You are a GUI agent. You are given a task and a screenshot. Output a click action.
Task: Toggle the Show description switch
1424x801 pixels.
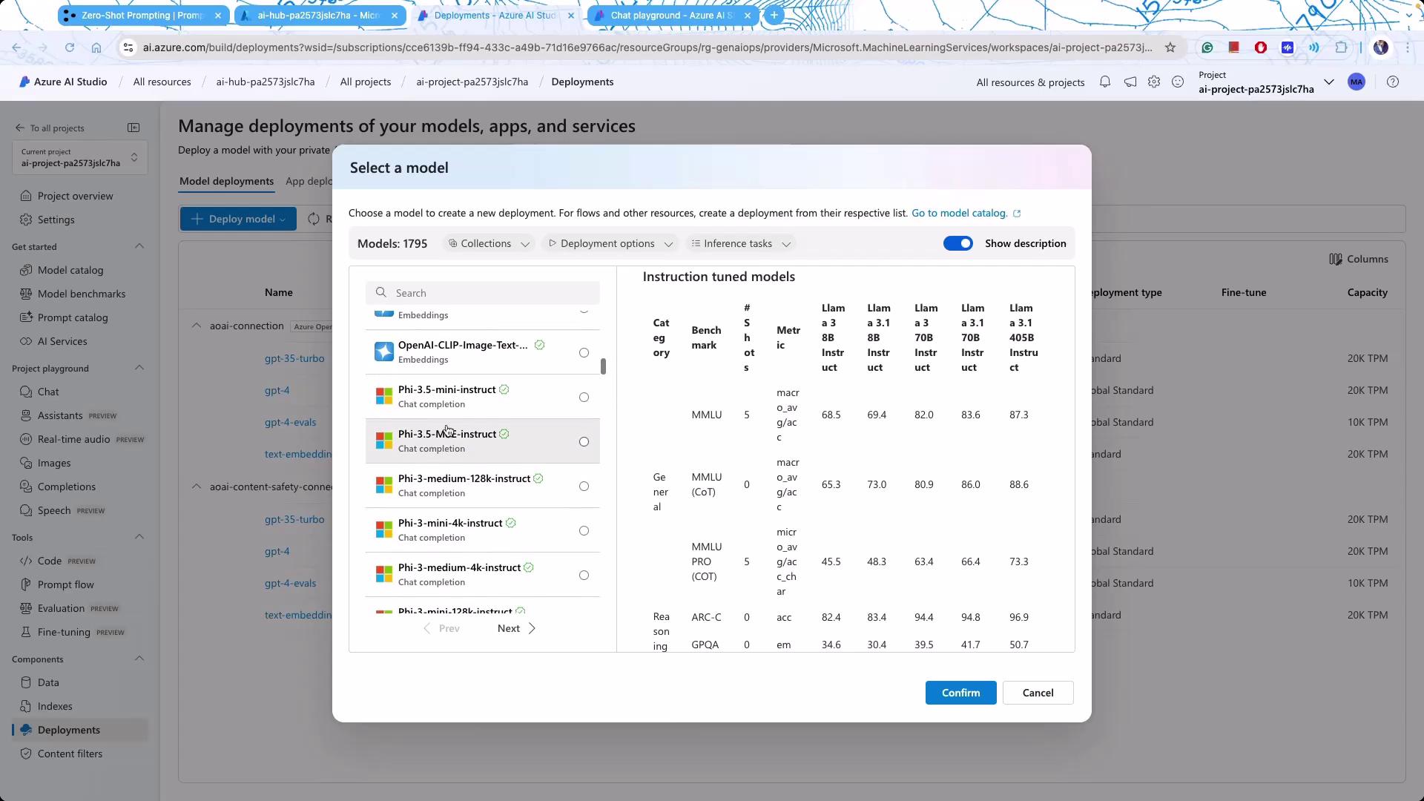coord(957,243)
